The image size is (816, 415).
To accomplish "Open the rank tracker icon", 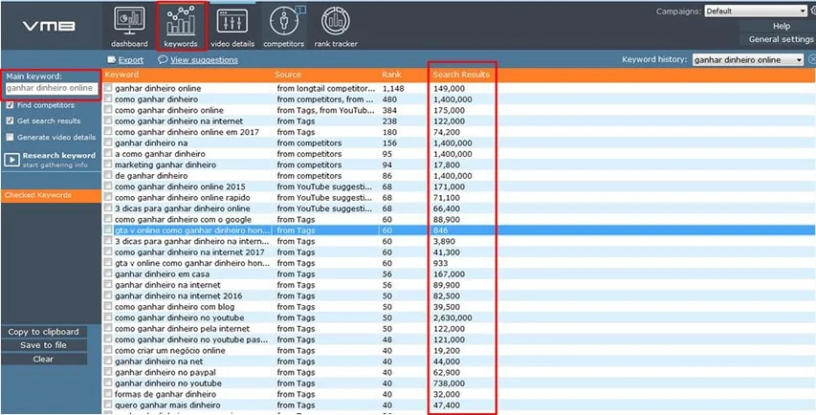I will pos(335,21).
